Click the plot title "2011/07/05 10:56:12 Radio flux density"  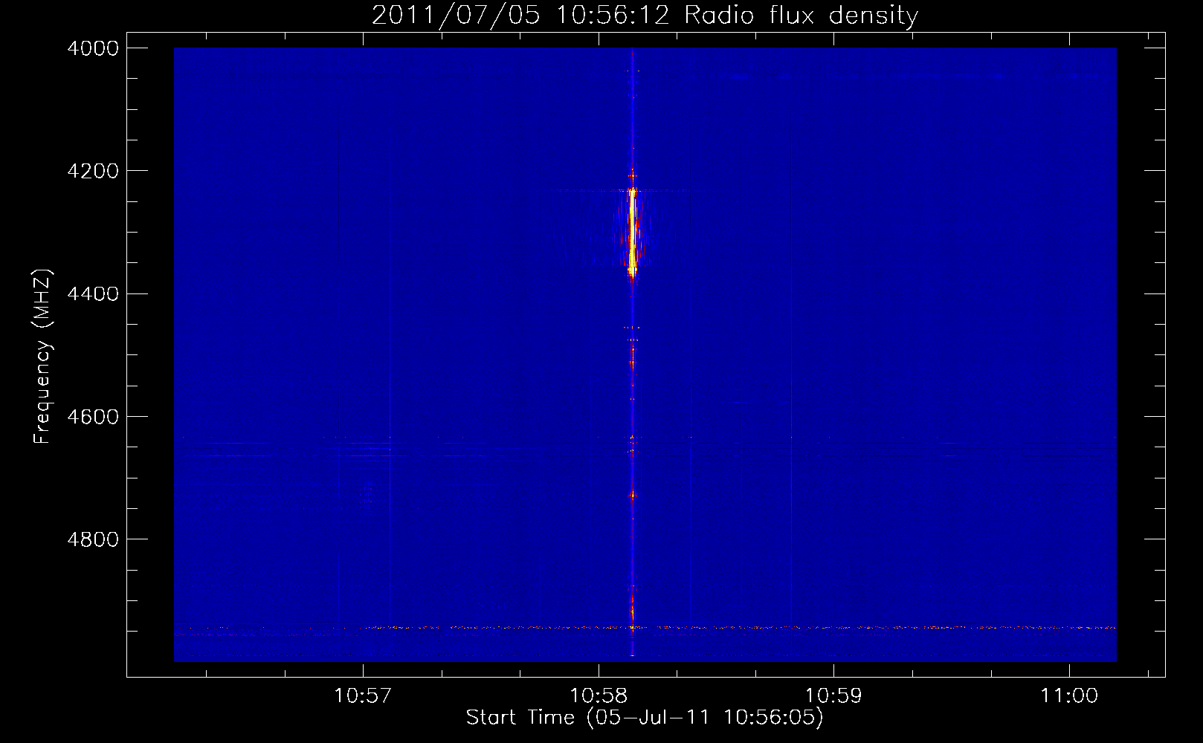point(645,16)
